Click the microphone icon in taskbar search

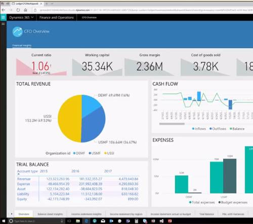point(62,221)
